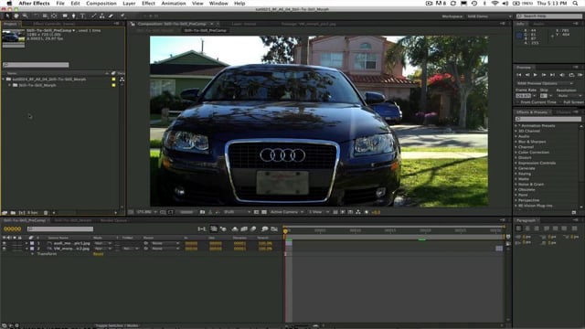Click the current time display in timeline
This screenshot has width=585, height=329.
pyautogui.click(x=12, y=229)
